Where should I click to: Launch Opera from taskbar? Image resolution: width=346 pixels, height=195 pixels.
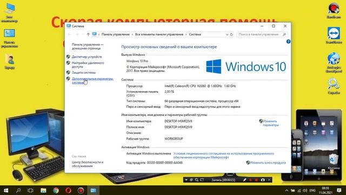(68, 190)
